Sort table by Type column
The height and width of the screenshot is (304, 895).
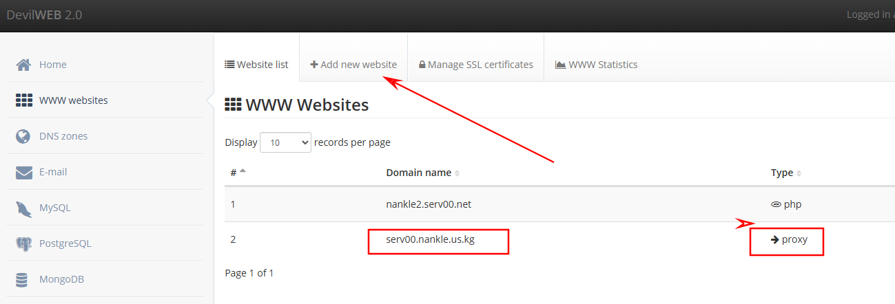(785, 173)
